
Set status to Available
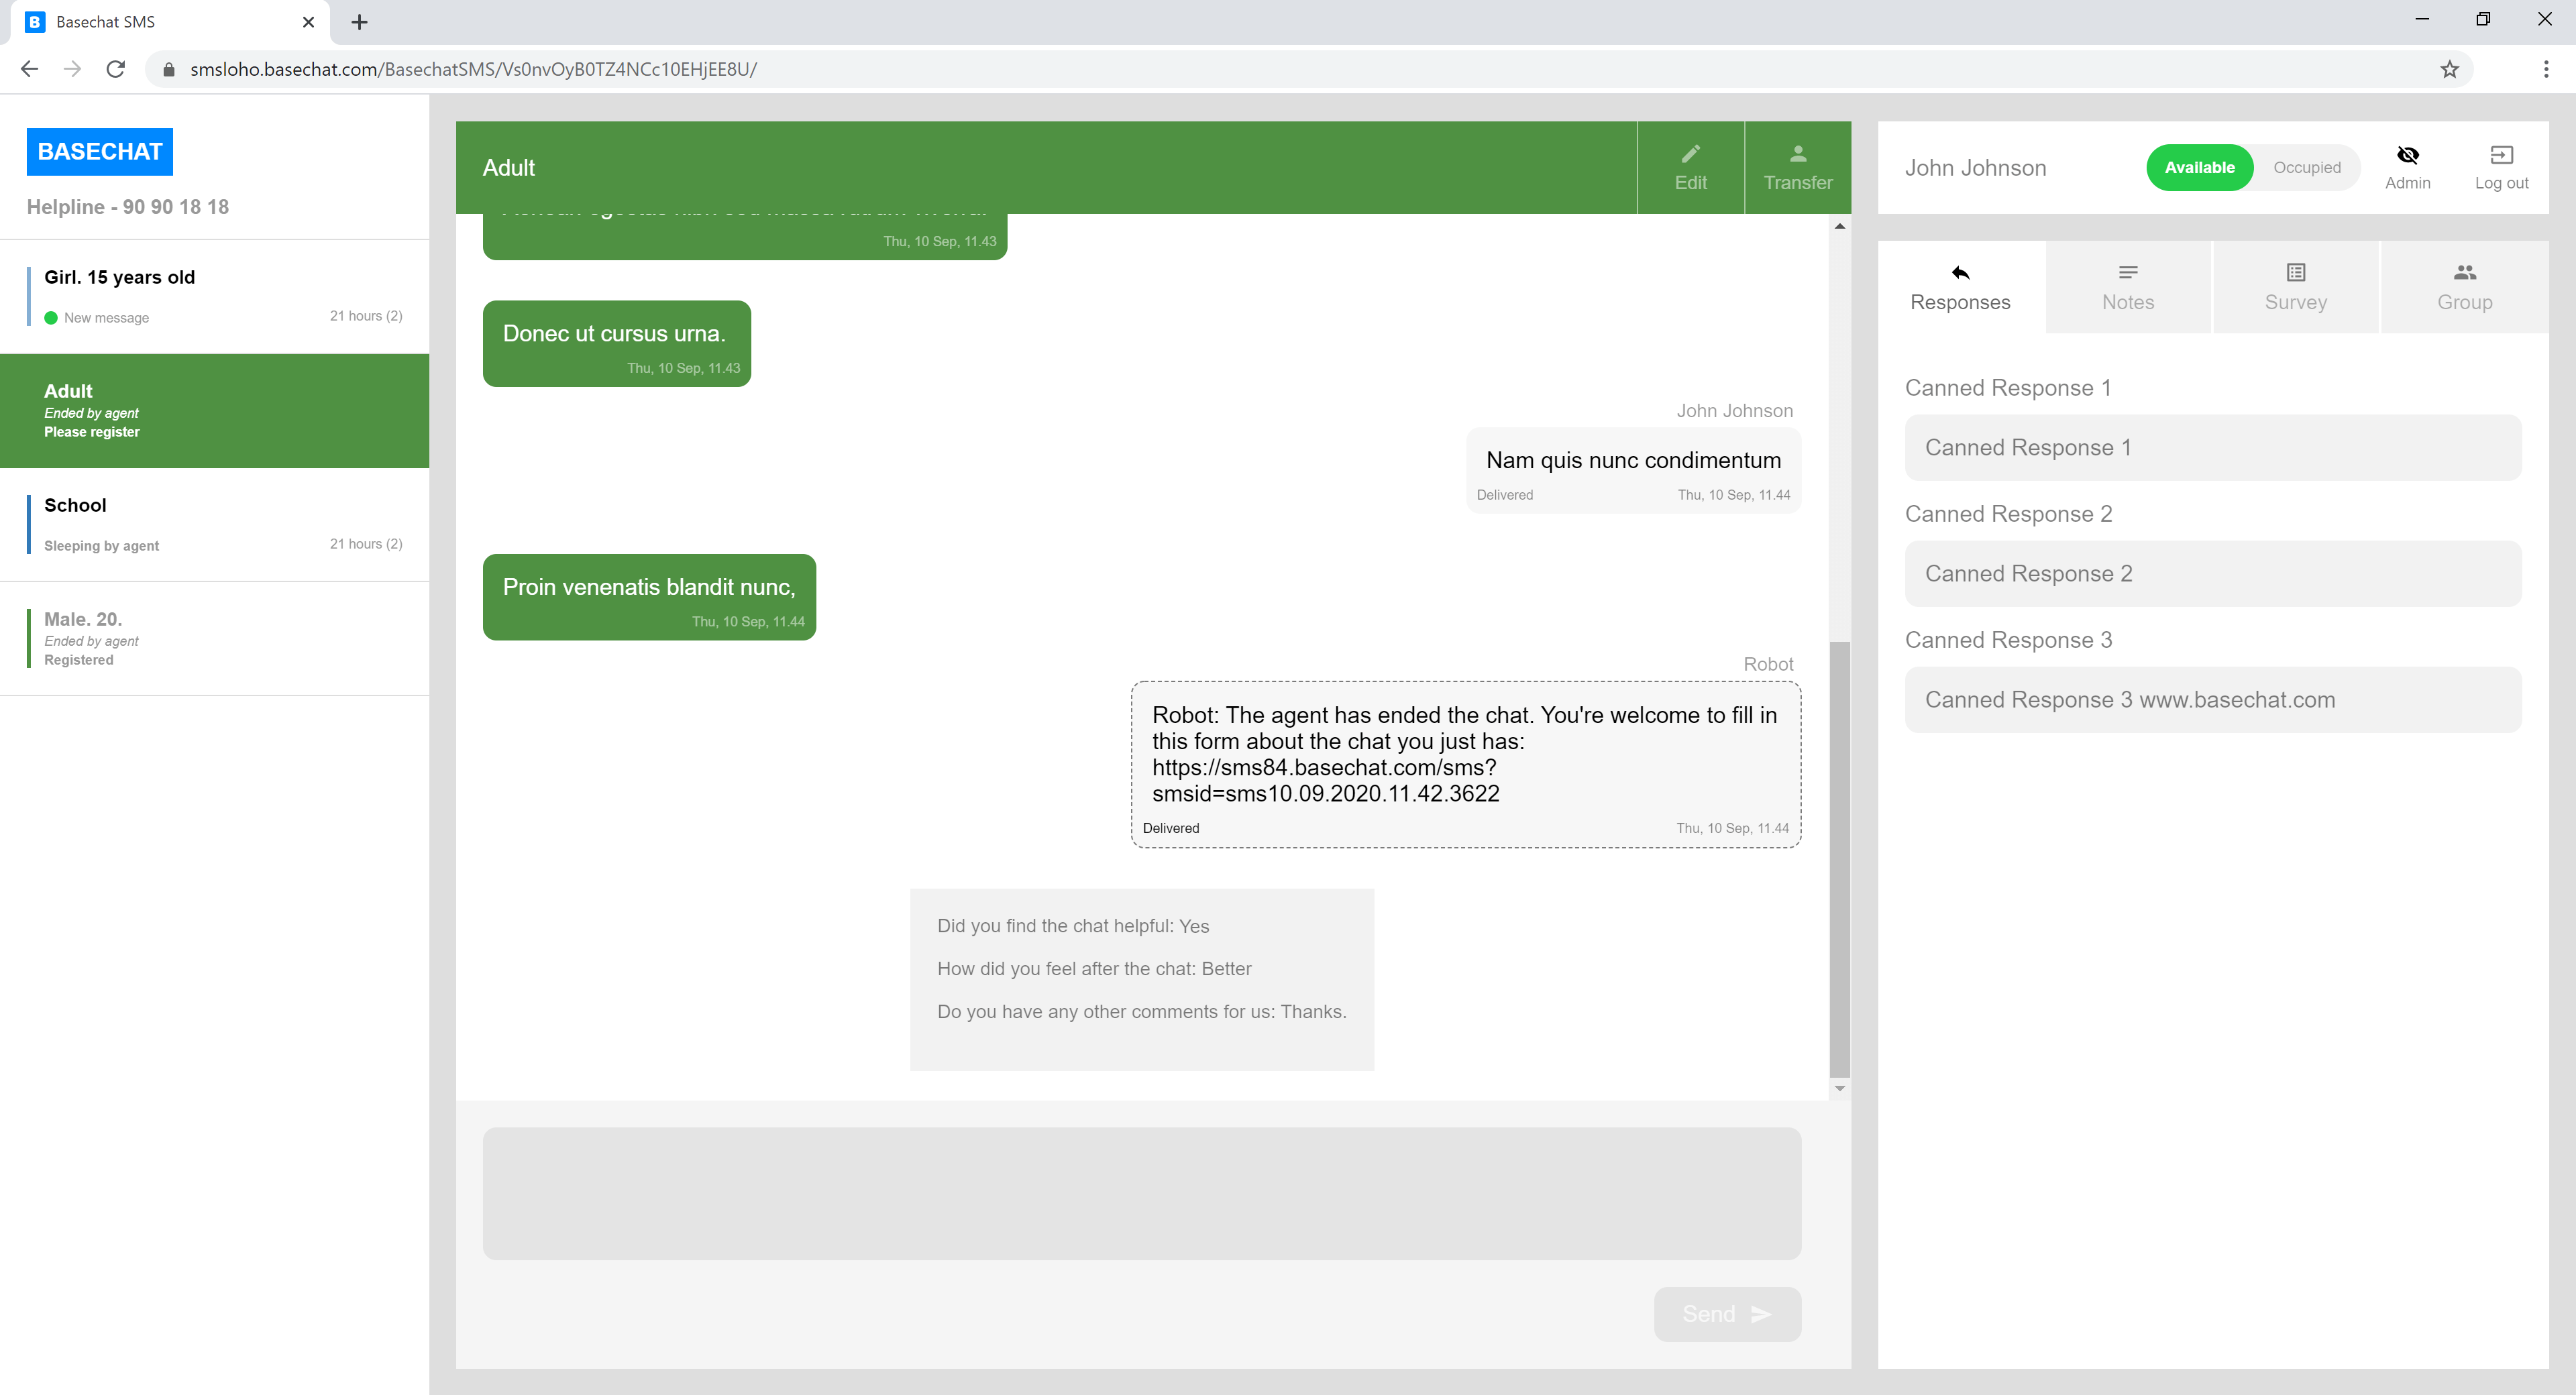click(2199, 167)
